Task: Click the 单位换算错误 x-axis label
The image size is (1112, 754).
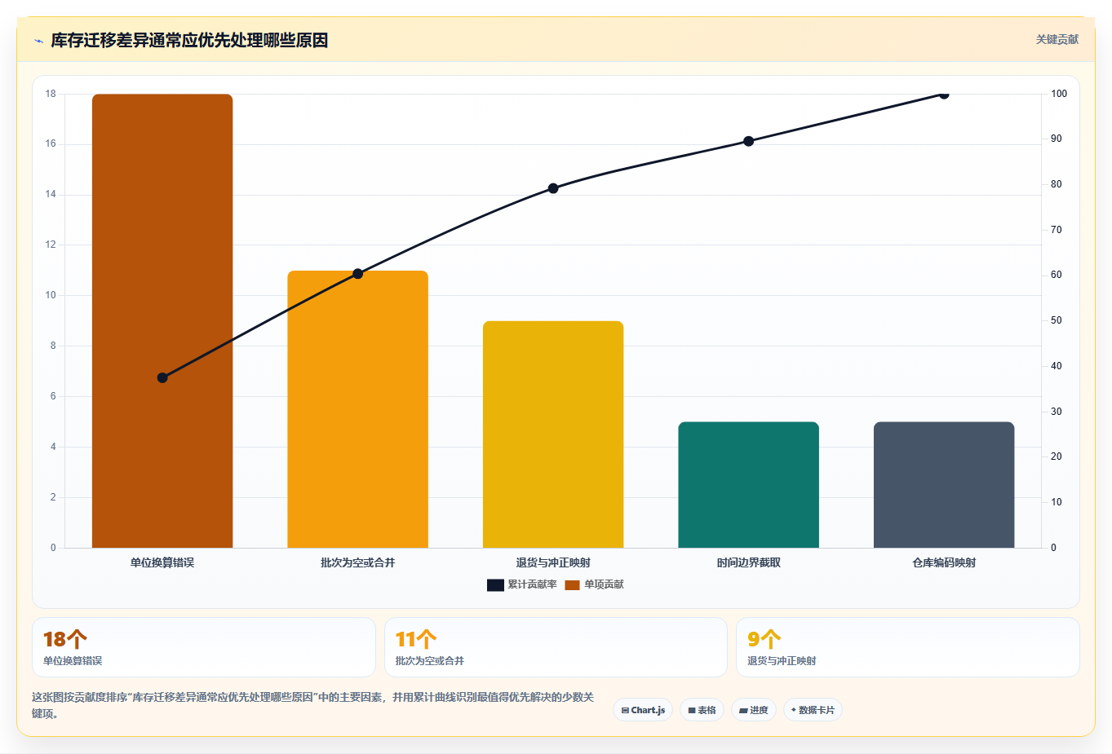Action: (x=162, y=562)
